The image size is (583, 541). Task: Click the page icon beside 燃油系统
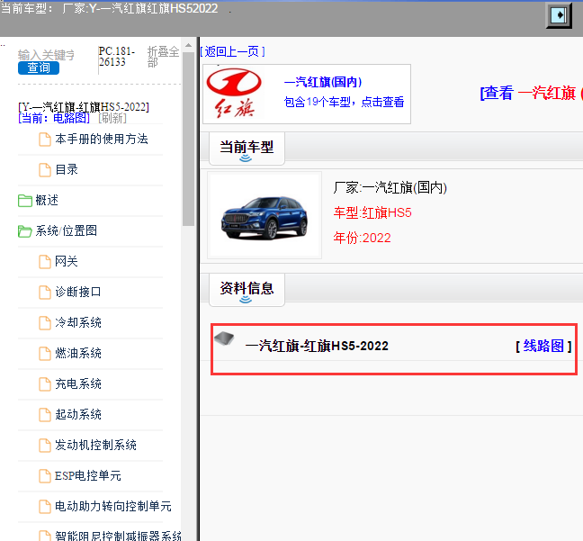pos(45,353)
